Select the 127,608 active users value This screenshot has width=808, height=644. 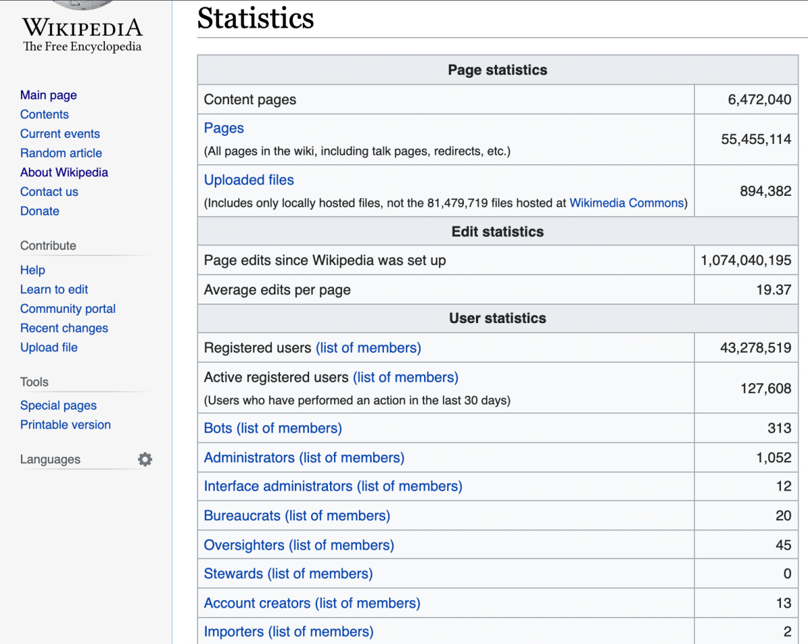point(766,388)
